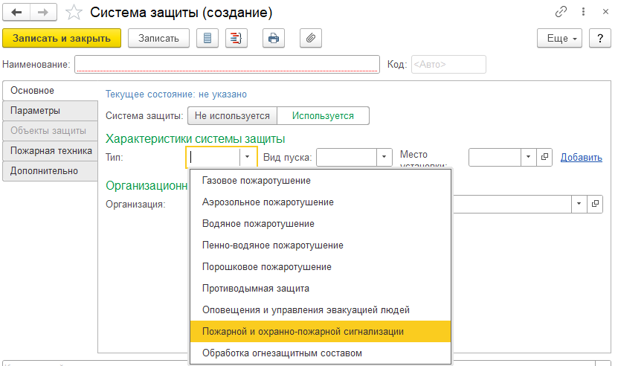The width and height of the screenshot is (618, 366).
Task: Choose Пожарной и охранно-пожарной сигнализации
Action: click(321, 332)
